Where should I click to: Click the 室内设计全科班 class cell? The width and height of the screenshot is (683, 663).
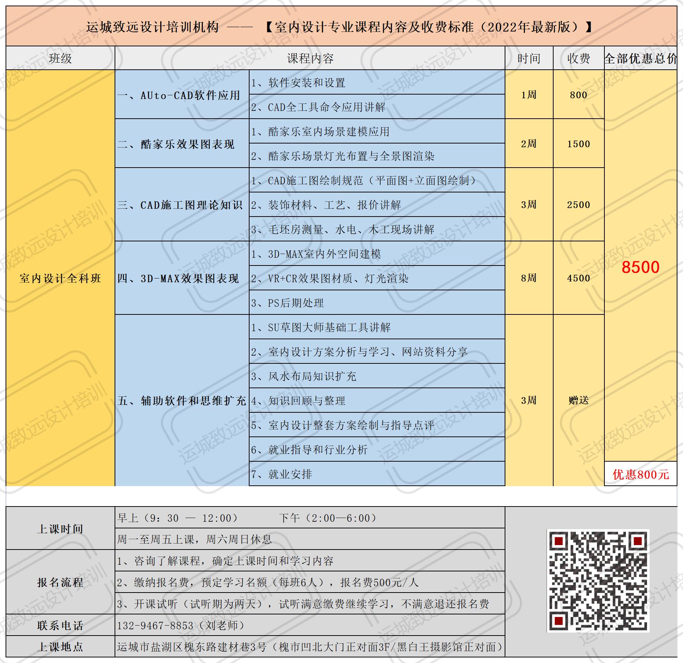60,278
